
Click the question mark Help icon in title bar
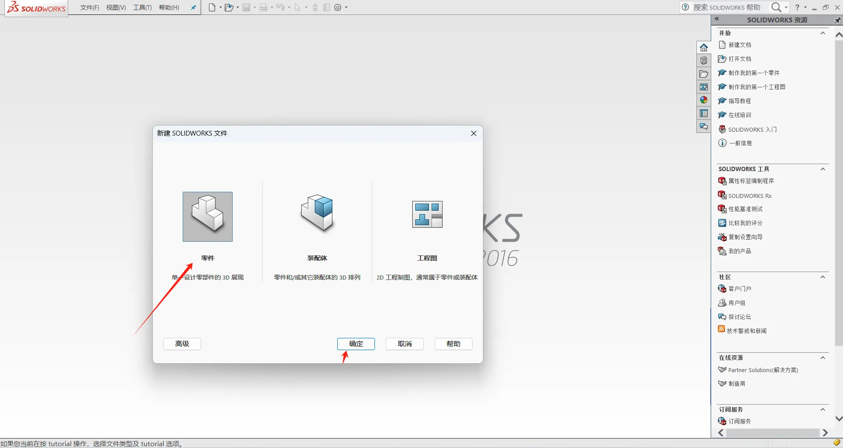pos(797,7)
